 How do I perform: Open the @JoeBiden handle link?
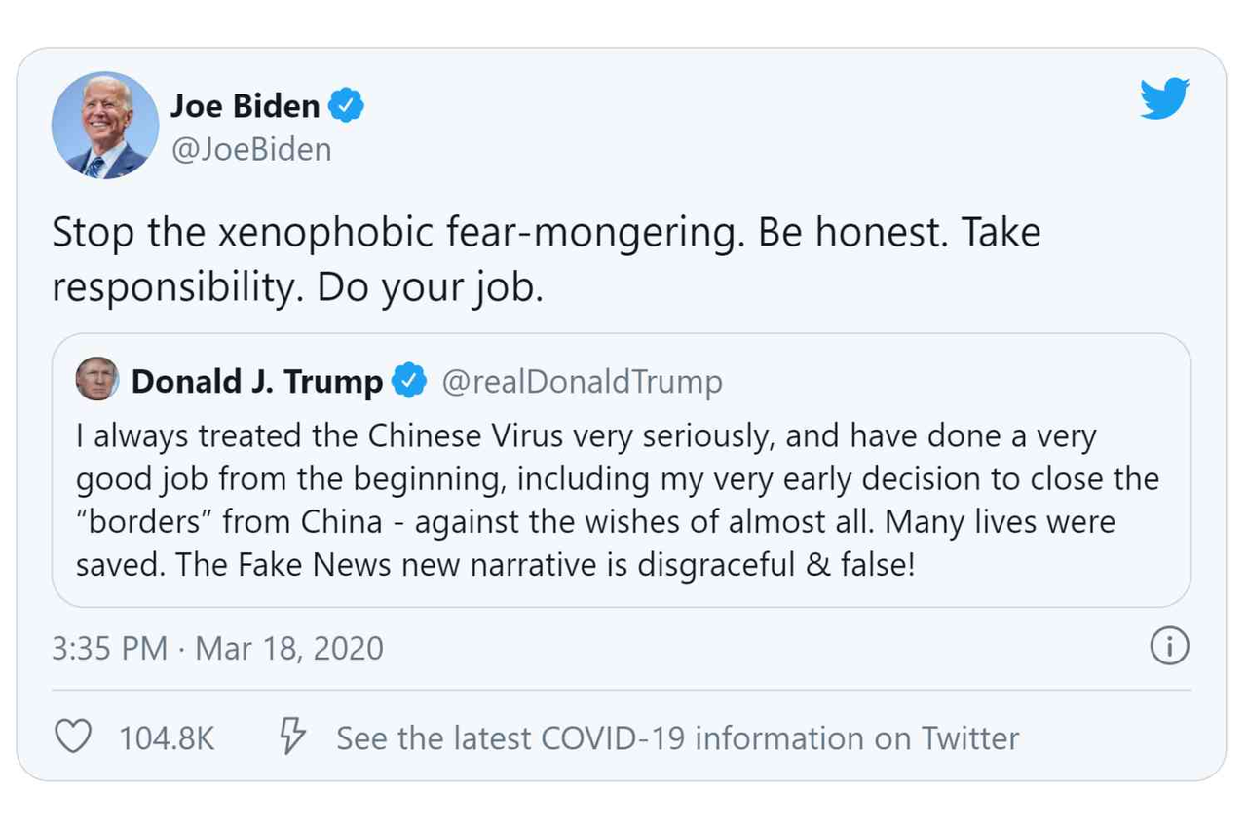tap(250, 149)
